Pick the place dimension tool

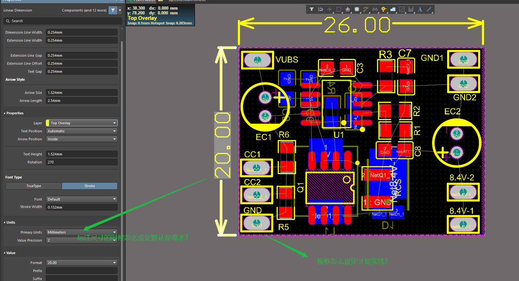coord(411,9)
